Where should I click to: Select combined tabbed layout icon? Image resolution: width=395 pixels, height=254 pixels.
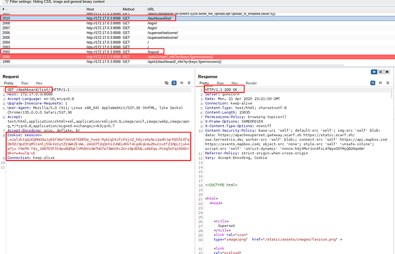(x=387, y=72)
